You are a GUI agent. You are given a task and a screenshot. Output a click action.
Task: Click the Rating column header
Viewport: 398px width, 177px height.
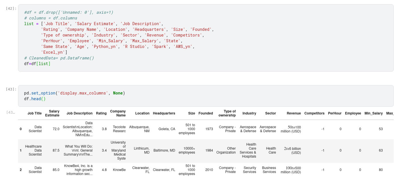click(x=101, y=113)
